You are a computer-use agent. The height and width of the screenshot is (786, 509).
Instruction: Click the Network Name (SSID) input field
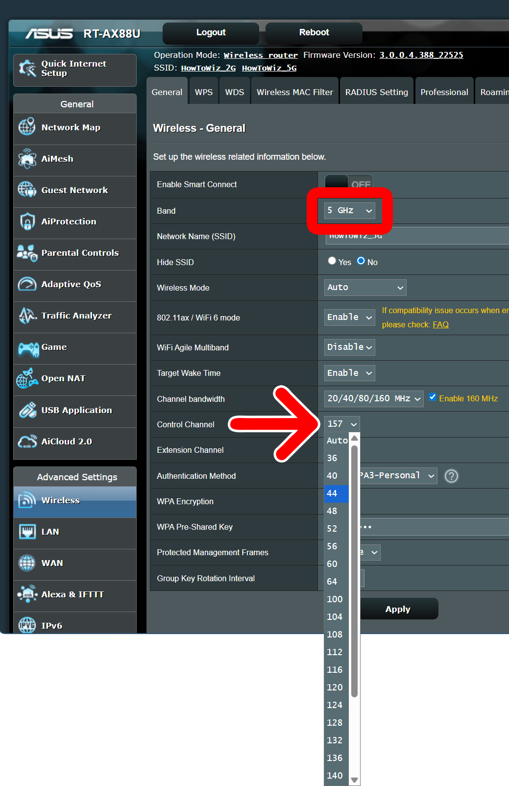point(417,236)
